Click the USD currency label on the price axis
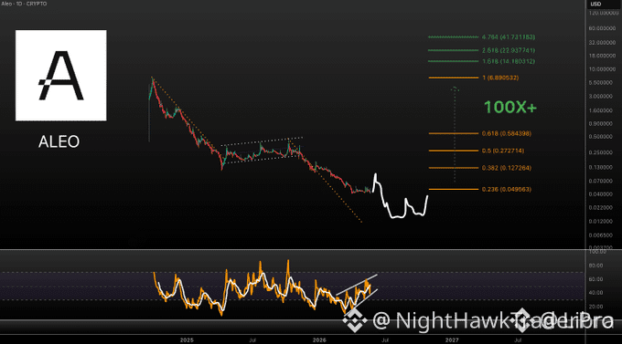Viewport: 622px width, 344px height. 595,4
